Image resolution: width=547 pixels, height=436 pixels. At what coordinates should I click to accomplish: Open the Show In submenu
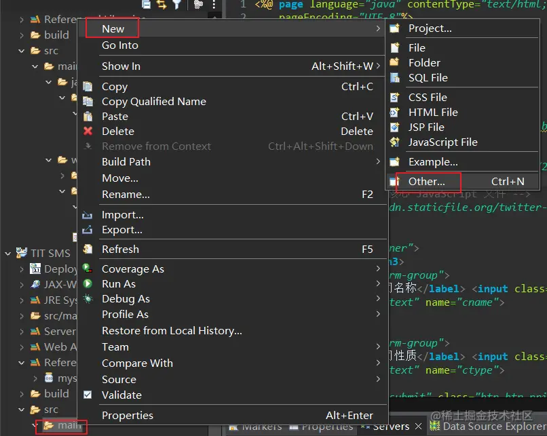point(232,66)
